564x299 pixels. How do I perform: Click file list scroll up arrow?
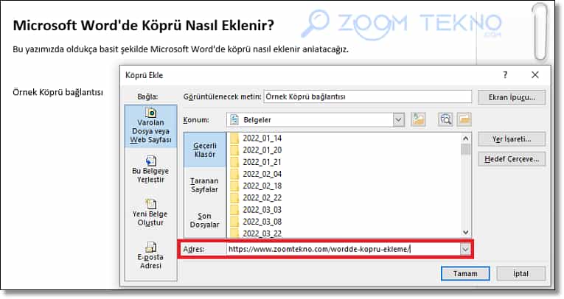tap(465, 138)
